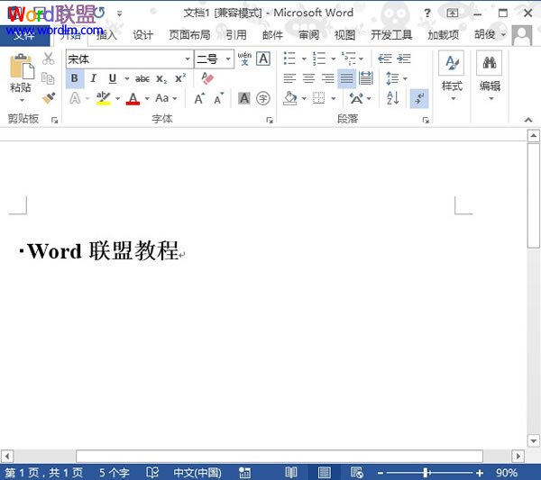The width and height of the screenshot is (541, 480).
Task: Click the zoom slider handle
Action: click(x=426, y=473)
